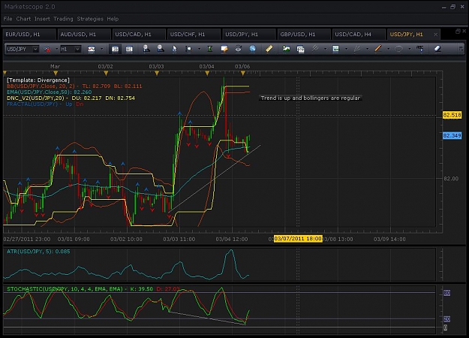This screenshot has height=338, width=469.
Task: Close the active USD/JPY, H1 tab
Action: coord(435,35)
